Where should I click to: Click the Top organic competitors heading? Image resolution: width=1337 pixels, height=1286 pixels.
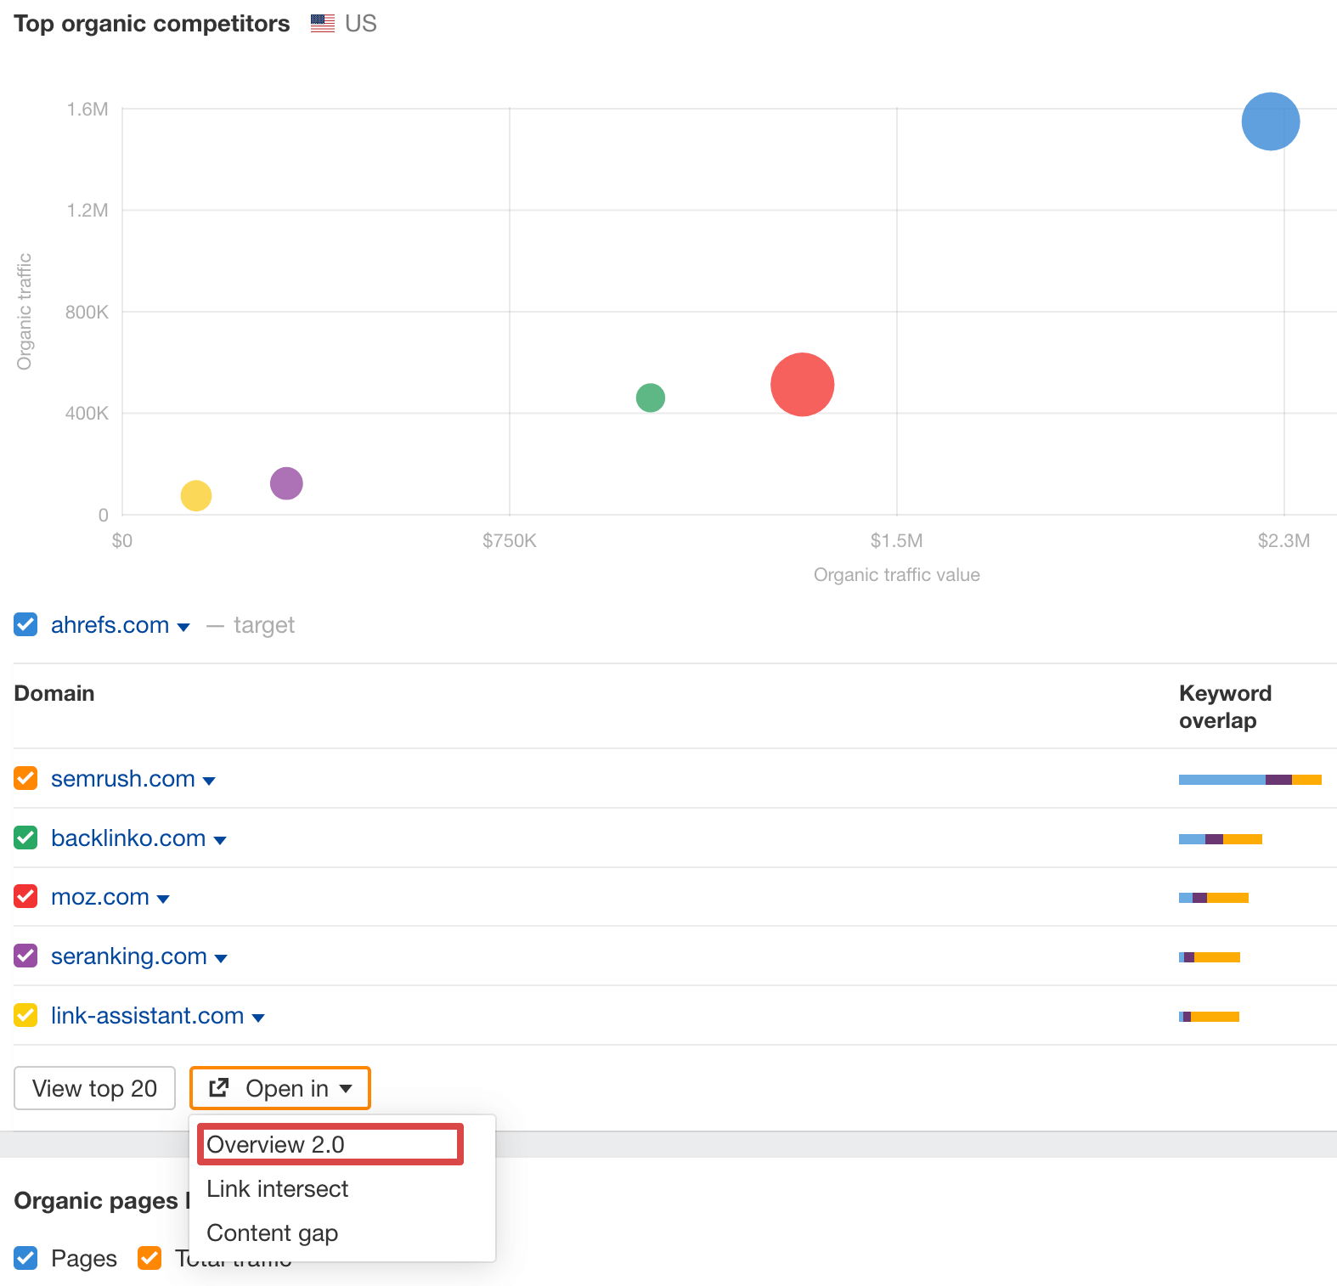pyautogui.click(x=152, y=24)
